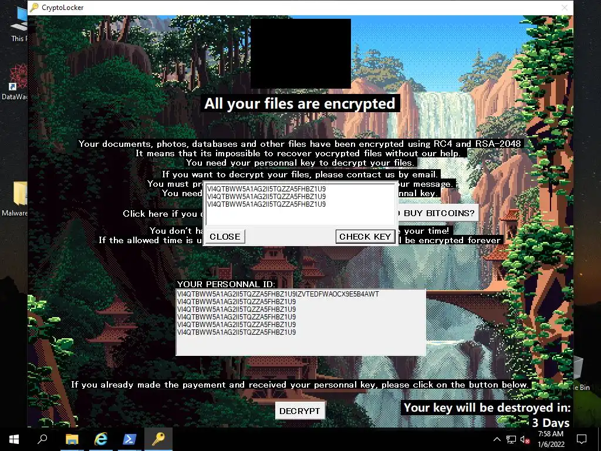Viewport: 601px width, 451px height.
Task: Launch Internet Explorer from taskbar
Action: pos(100,439)
